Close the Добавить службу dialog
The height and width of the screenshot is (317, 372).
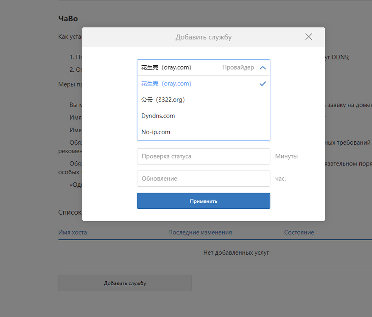[308, 37]
